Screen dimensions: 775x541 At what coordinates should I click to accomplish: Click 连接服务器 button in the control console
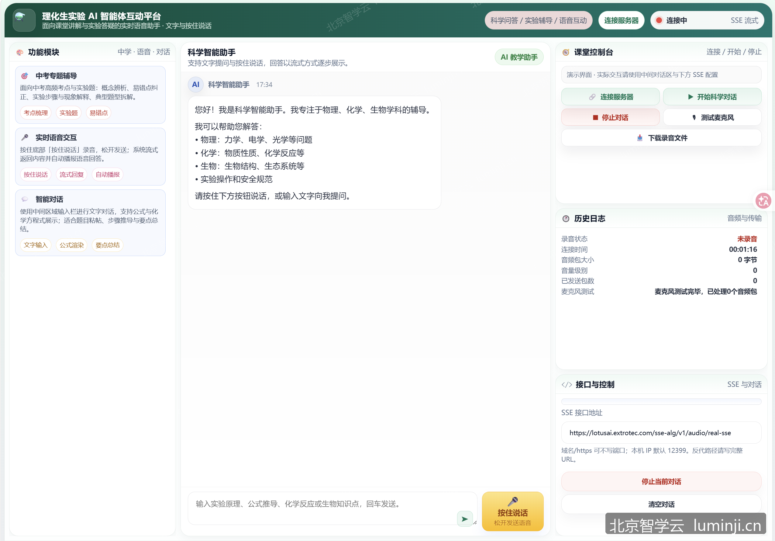[610, 97]
